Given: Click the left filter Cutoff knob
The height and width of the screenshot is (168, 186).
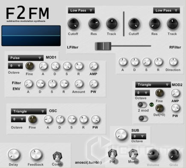Looking at the screenshot, I should point(73,24).
